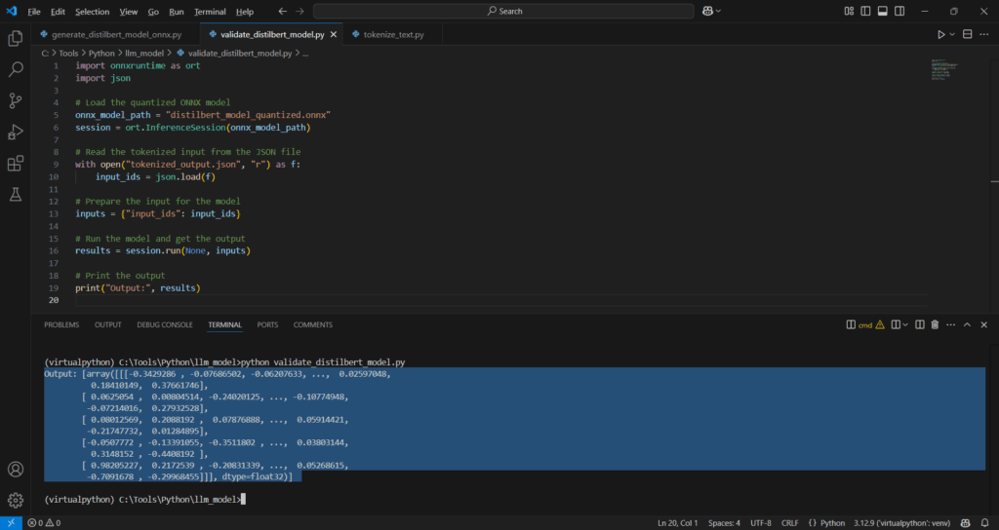Open the Run menu
This screenshot has height=530, width=999.
[x=177, y=12]
